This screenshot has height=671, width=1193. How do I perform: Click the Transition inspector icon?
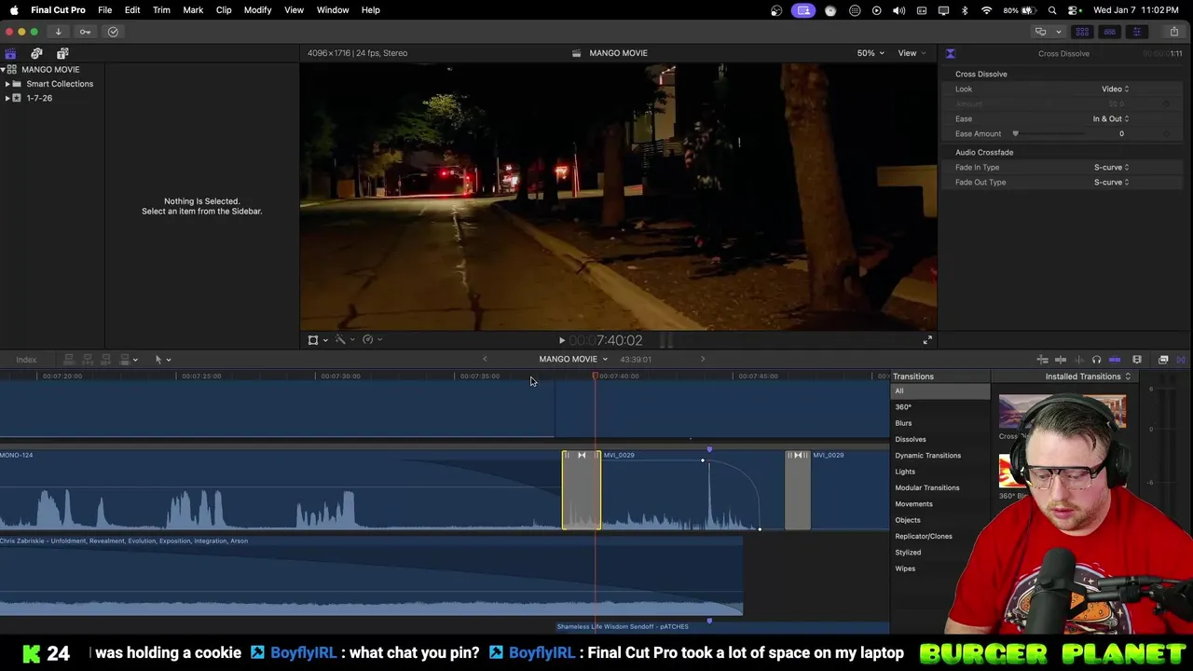click(x=950, y=53)
